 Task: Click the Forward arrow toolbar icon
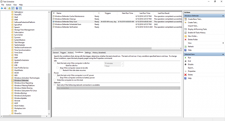point(5,8)
